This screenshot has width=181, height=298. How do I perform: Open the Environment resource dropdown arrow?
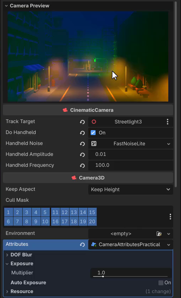pyautogui.click(x=168, y=234)
